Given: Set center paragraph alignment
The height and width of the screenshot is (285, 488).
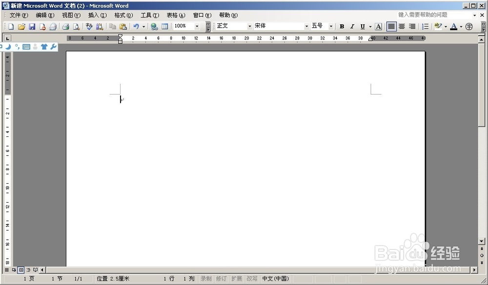Looking at the screenshot, I should pyautogui.click(x=402, y=26).
